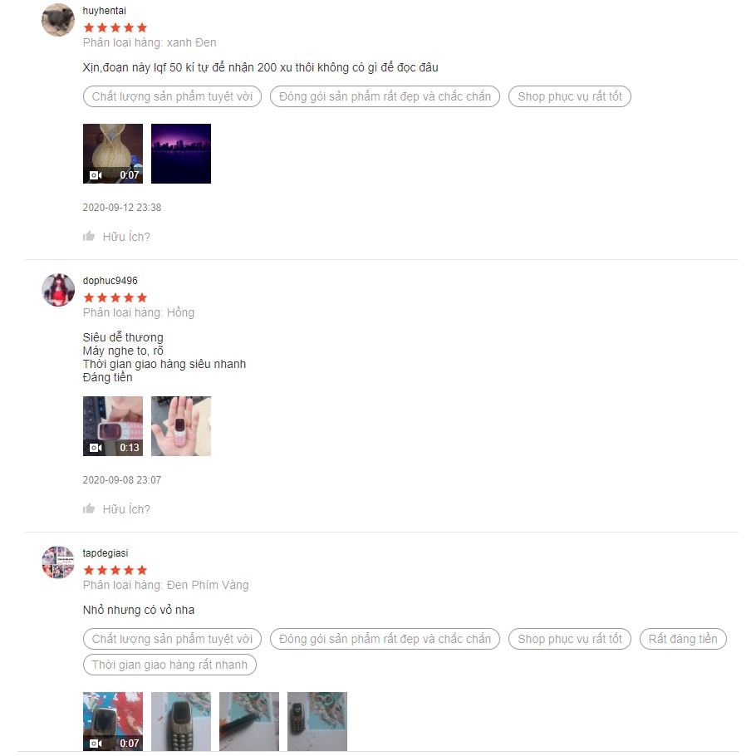Click 'Chất lượng sản phẩm tuyệt vời' on tapdegiasi's review
Viewport: 756px width, 756px height.
[172, 639]
